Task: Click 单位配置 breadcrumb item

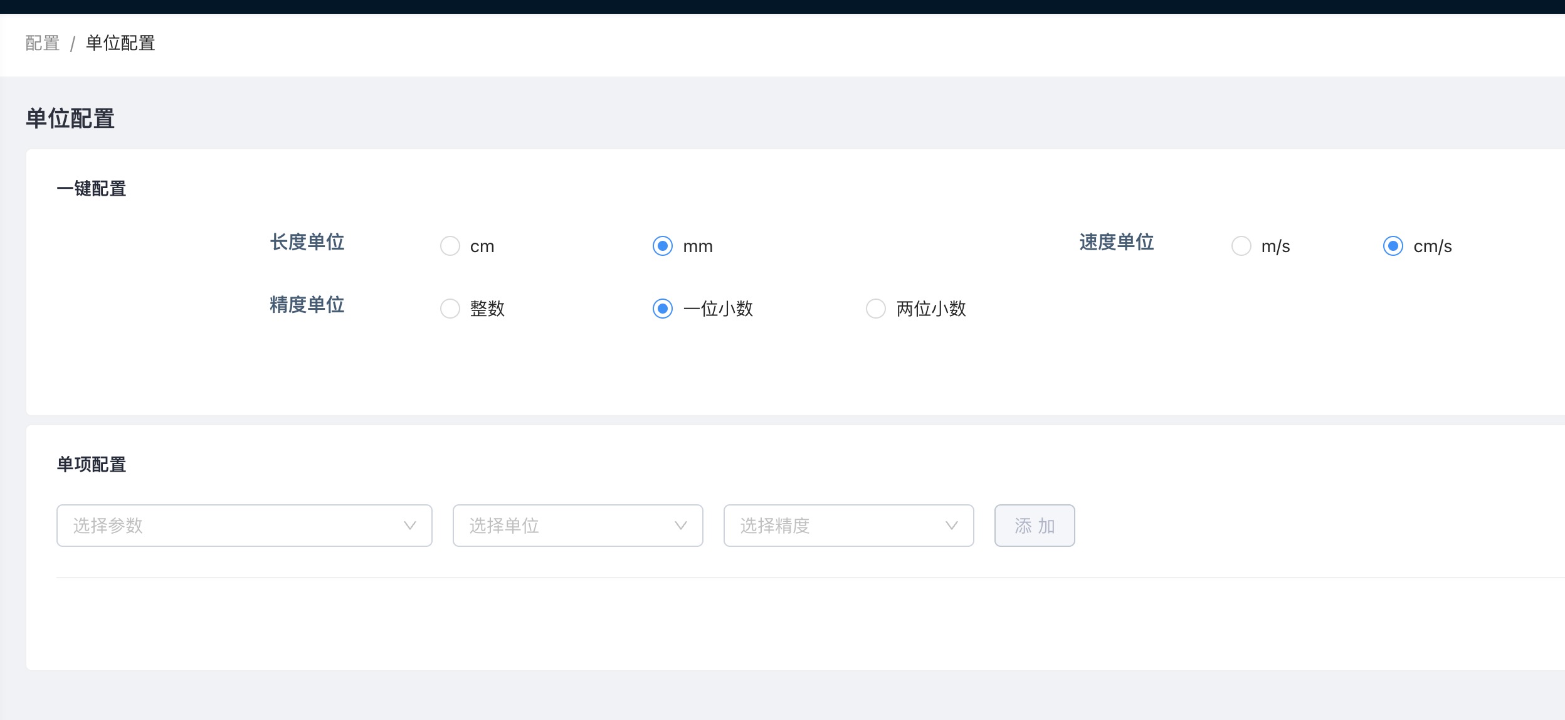Action: coord(120,43)
